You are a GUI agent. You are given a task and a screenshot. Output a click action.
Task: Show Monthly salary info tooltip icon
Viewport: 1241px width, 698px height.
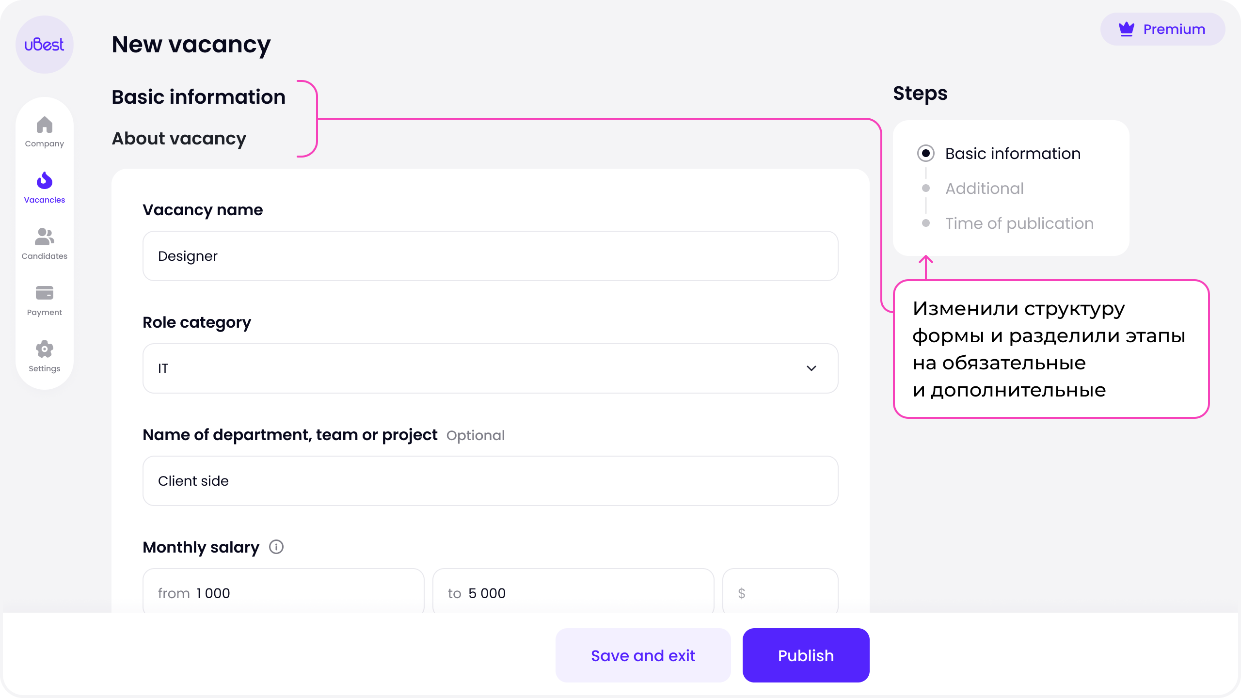[276, 547]
